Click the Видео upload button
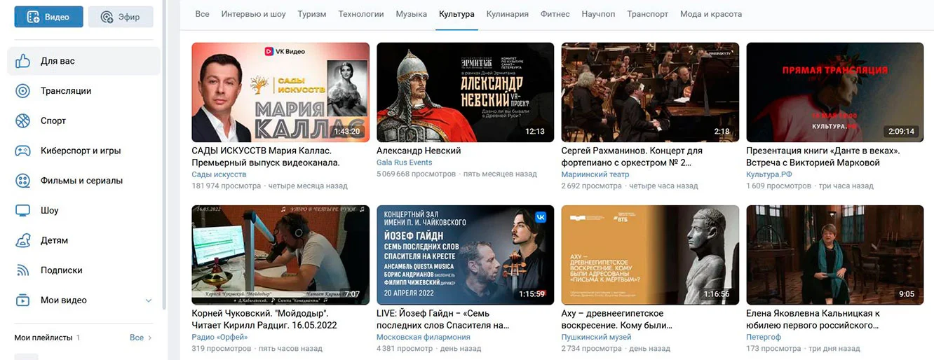 click(x=48, y=17)
